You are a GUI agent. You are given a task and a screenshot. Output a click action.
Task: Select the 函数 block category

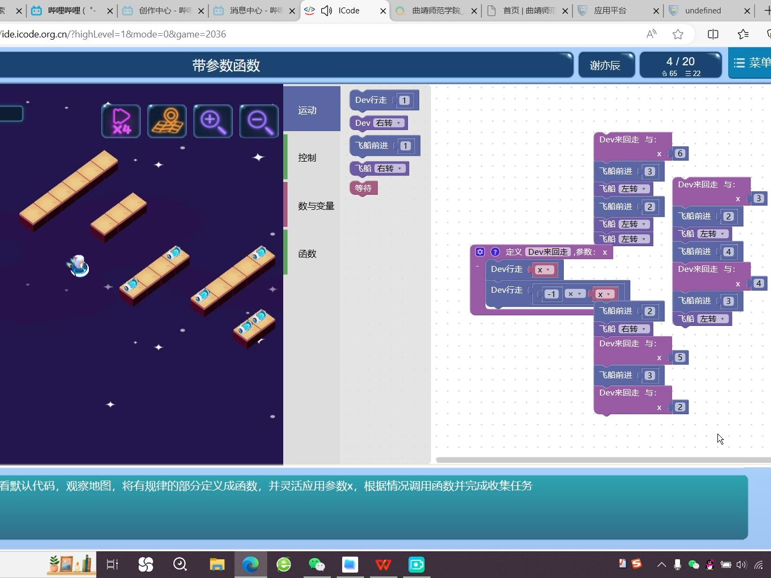312,253
